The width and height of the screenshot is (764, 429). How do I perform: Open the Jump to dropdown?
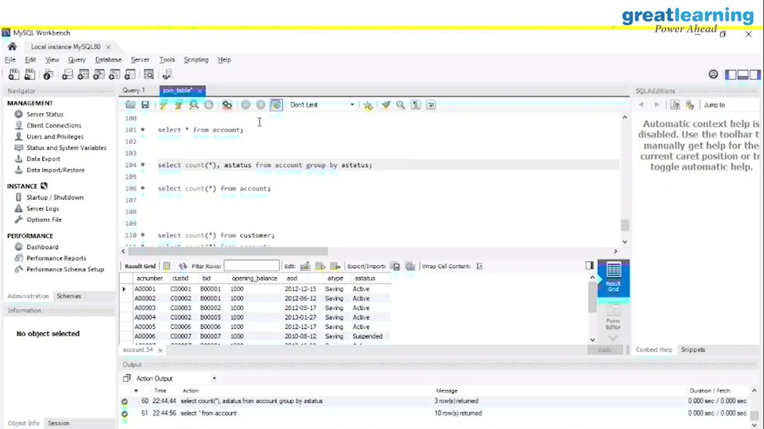(x=730, y=105)
